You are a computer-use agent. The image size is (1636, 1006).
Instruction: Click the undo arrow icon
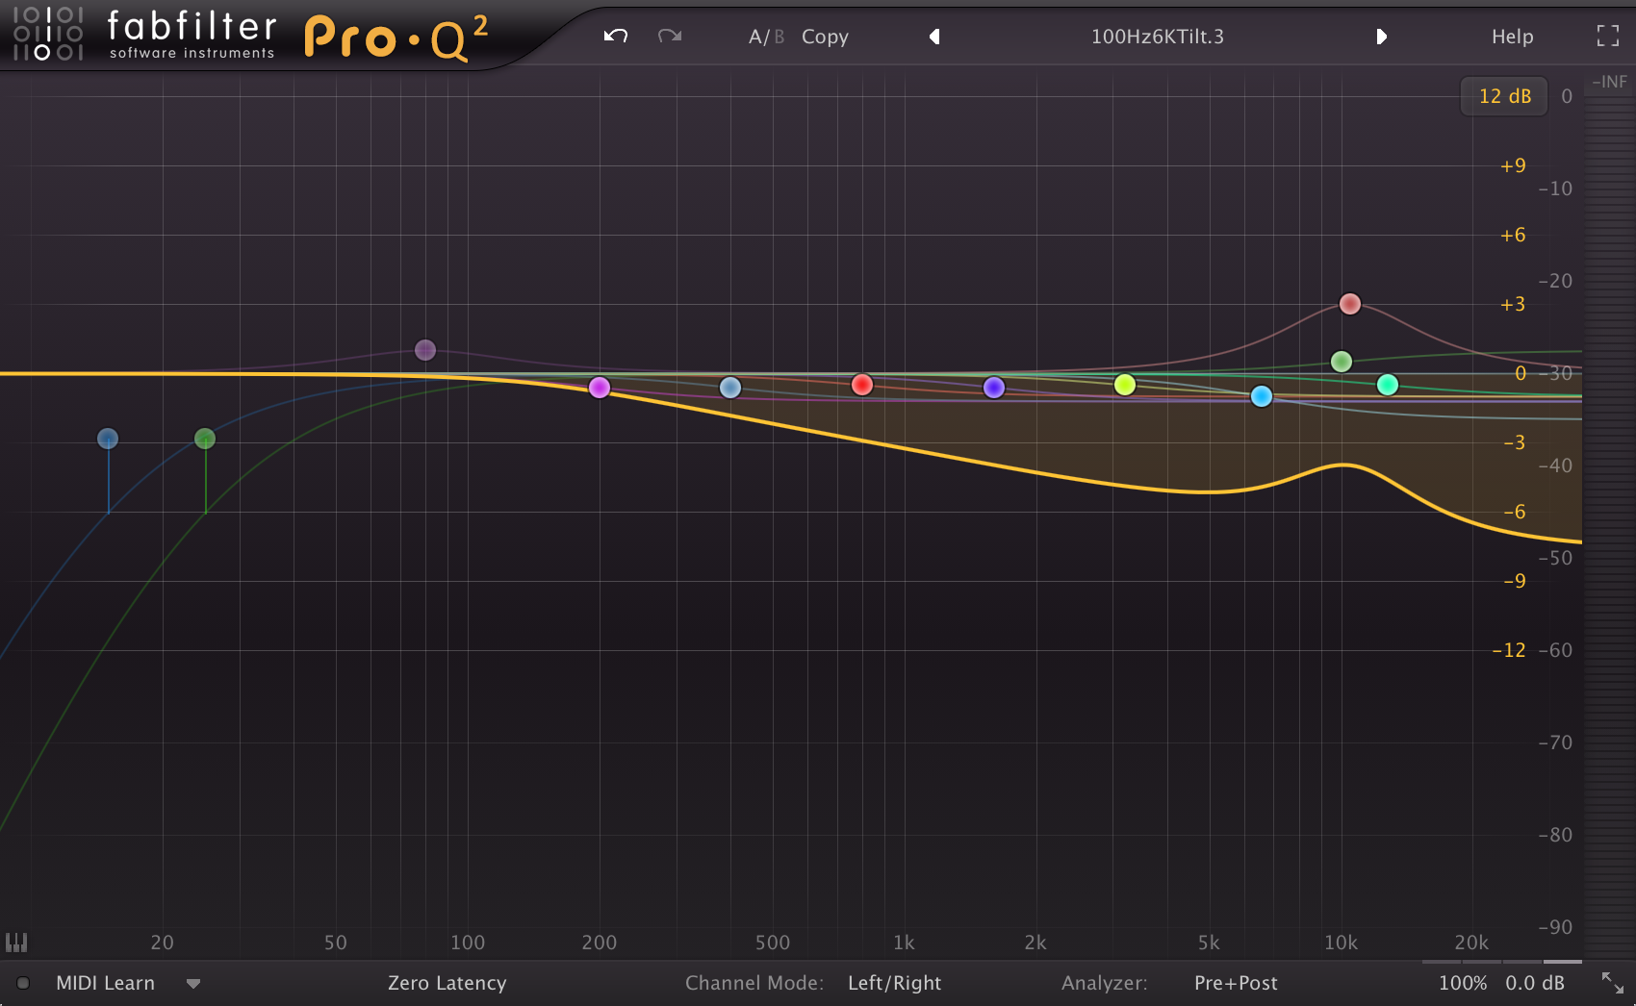click(616, 37)
